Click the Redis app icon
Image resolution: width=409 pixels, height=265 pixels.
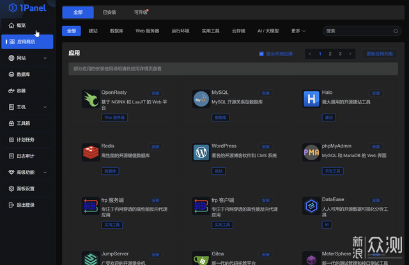[x=89, y=152]
